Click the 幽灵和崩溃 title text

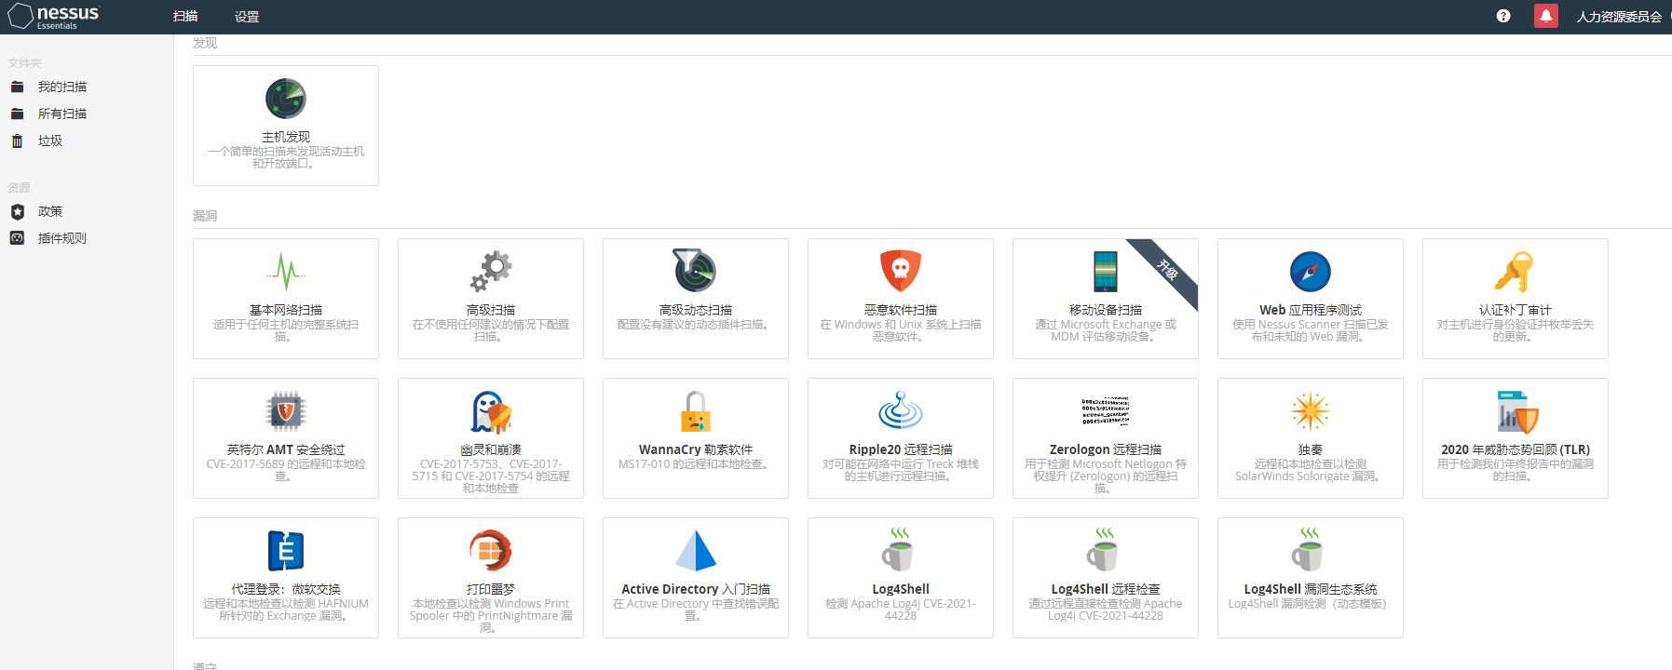pos(491,449)
